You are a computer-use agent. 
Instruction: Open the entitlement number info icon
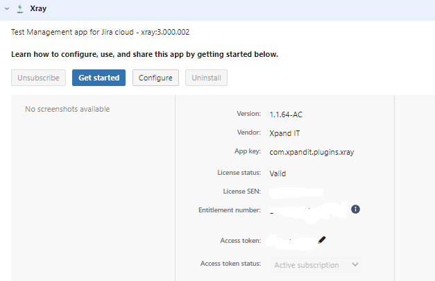tap(355, 209)
